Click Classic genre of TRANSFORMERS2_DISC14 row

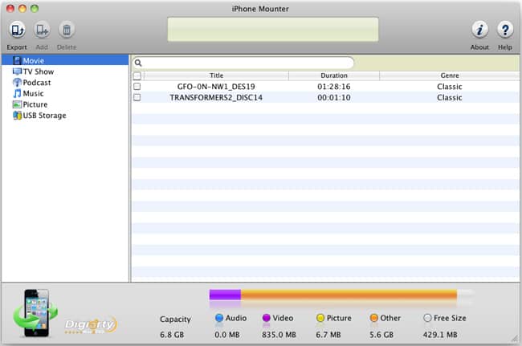pos(450,97)
